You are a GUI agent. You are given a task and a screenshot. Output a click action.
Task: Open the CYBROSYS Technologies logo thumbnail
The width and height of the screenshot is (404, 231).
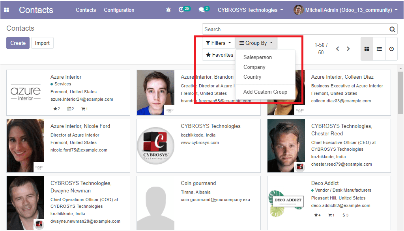coord(155,146)
